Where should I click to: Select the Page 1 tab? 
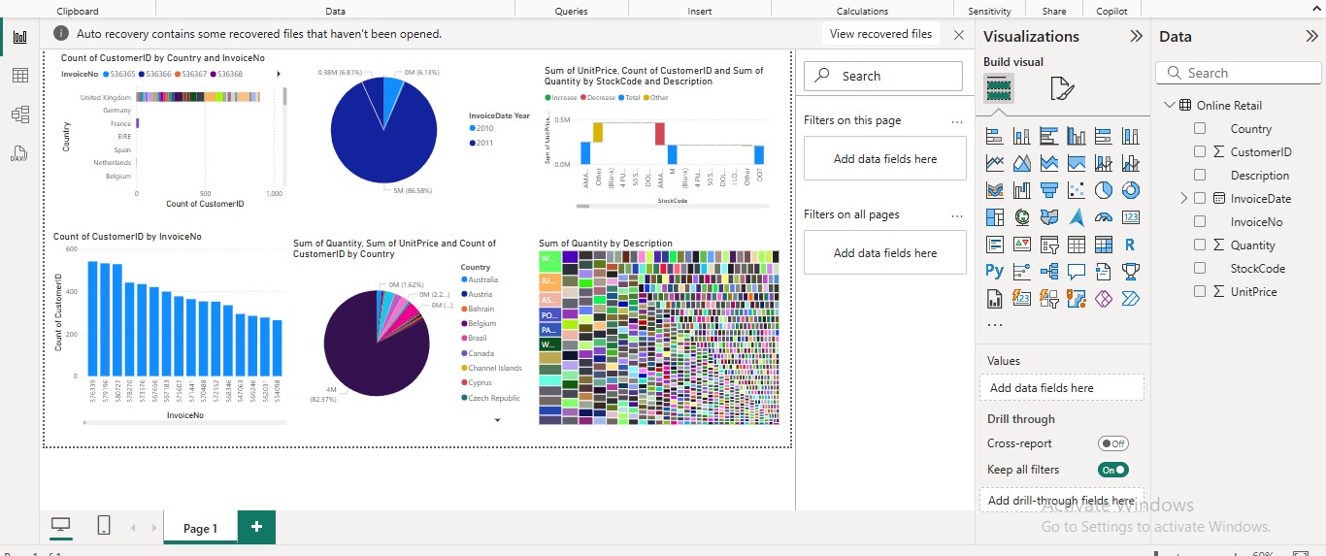[x=200, y=528]
